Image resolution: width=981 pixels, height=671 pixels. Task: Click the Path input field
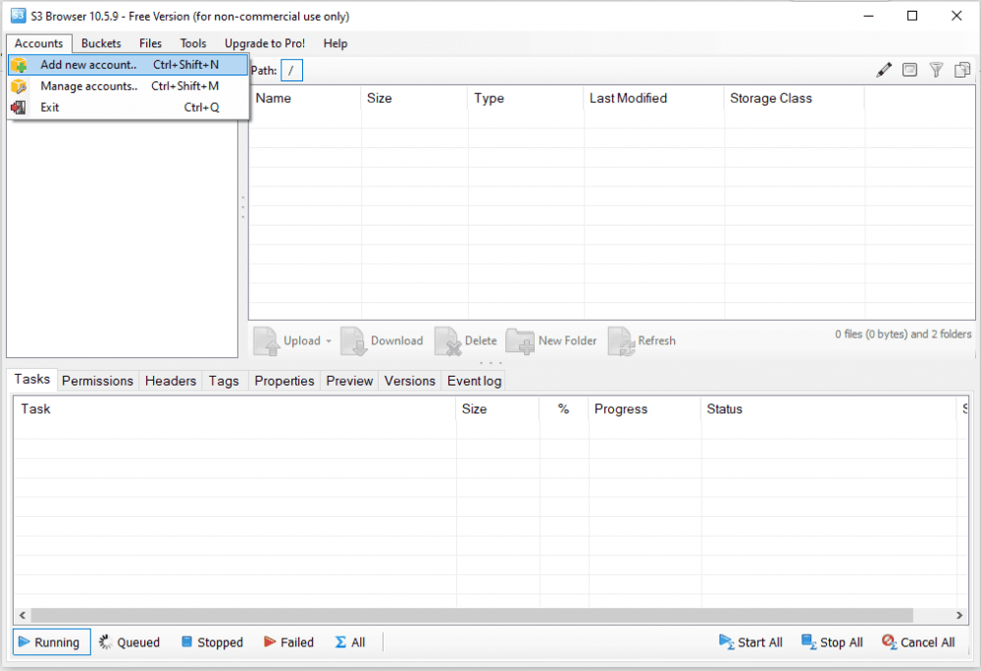[291, 70]
